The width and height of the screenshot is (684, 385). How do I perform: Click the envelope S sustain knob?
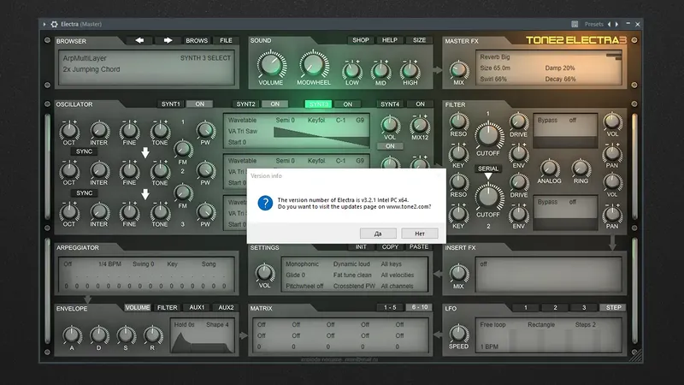(x=126, y=335)
